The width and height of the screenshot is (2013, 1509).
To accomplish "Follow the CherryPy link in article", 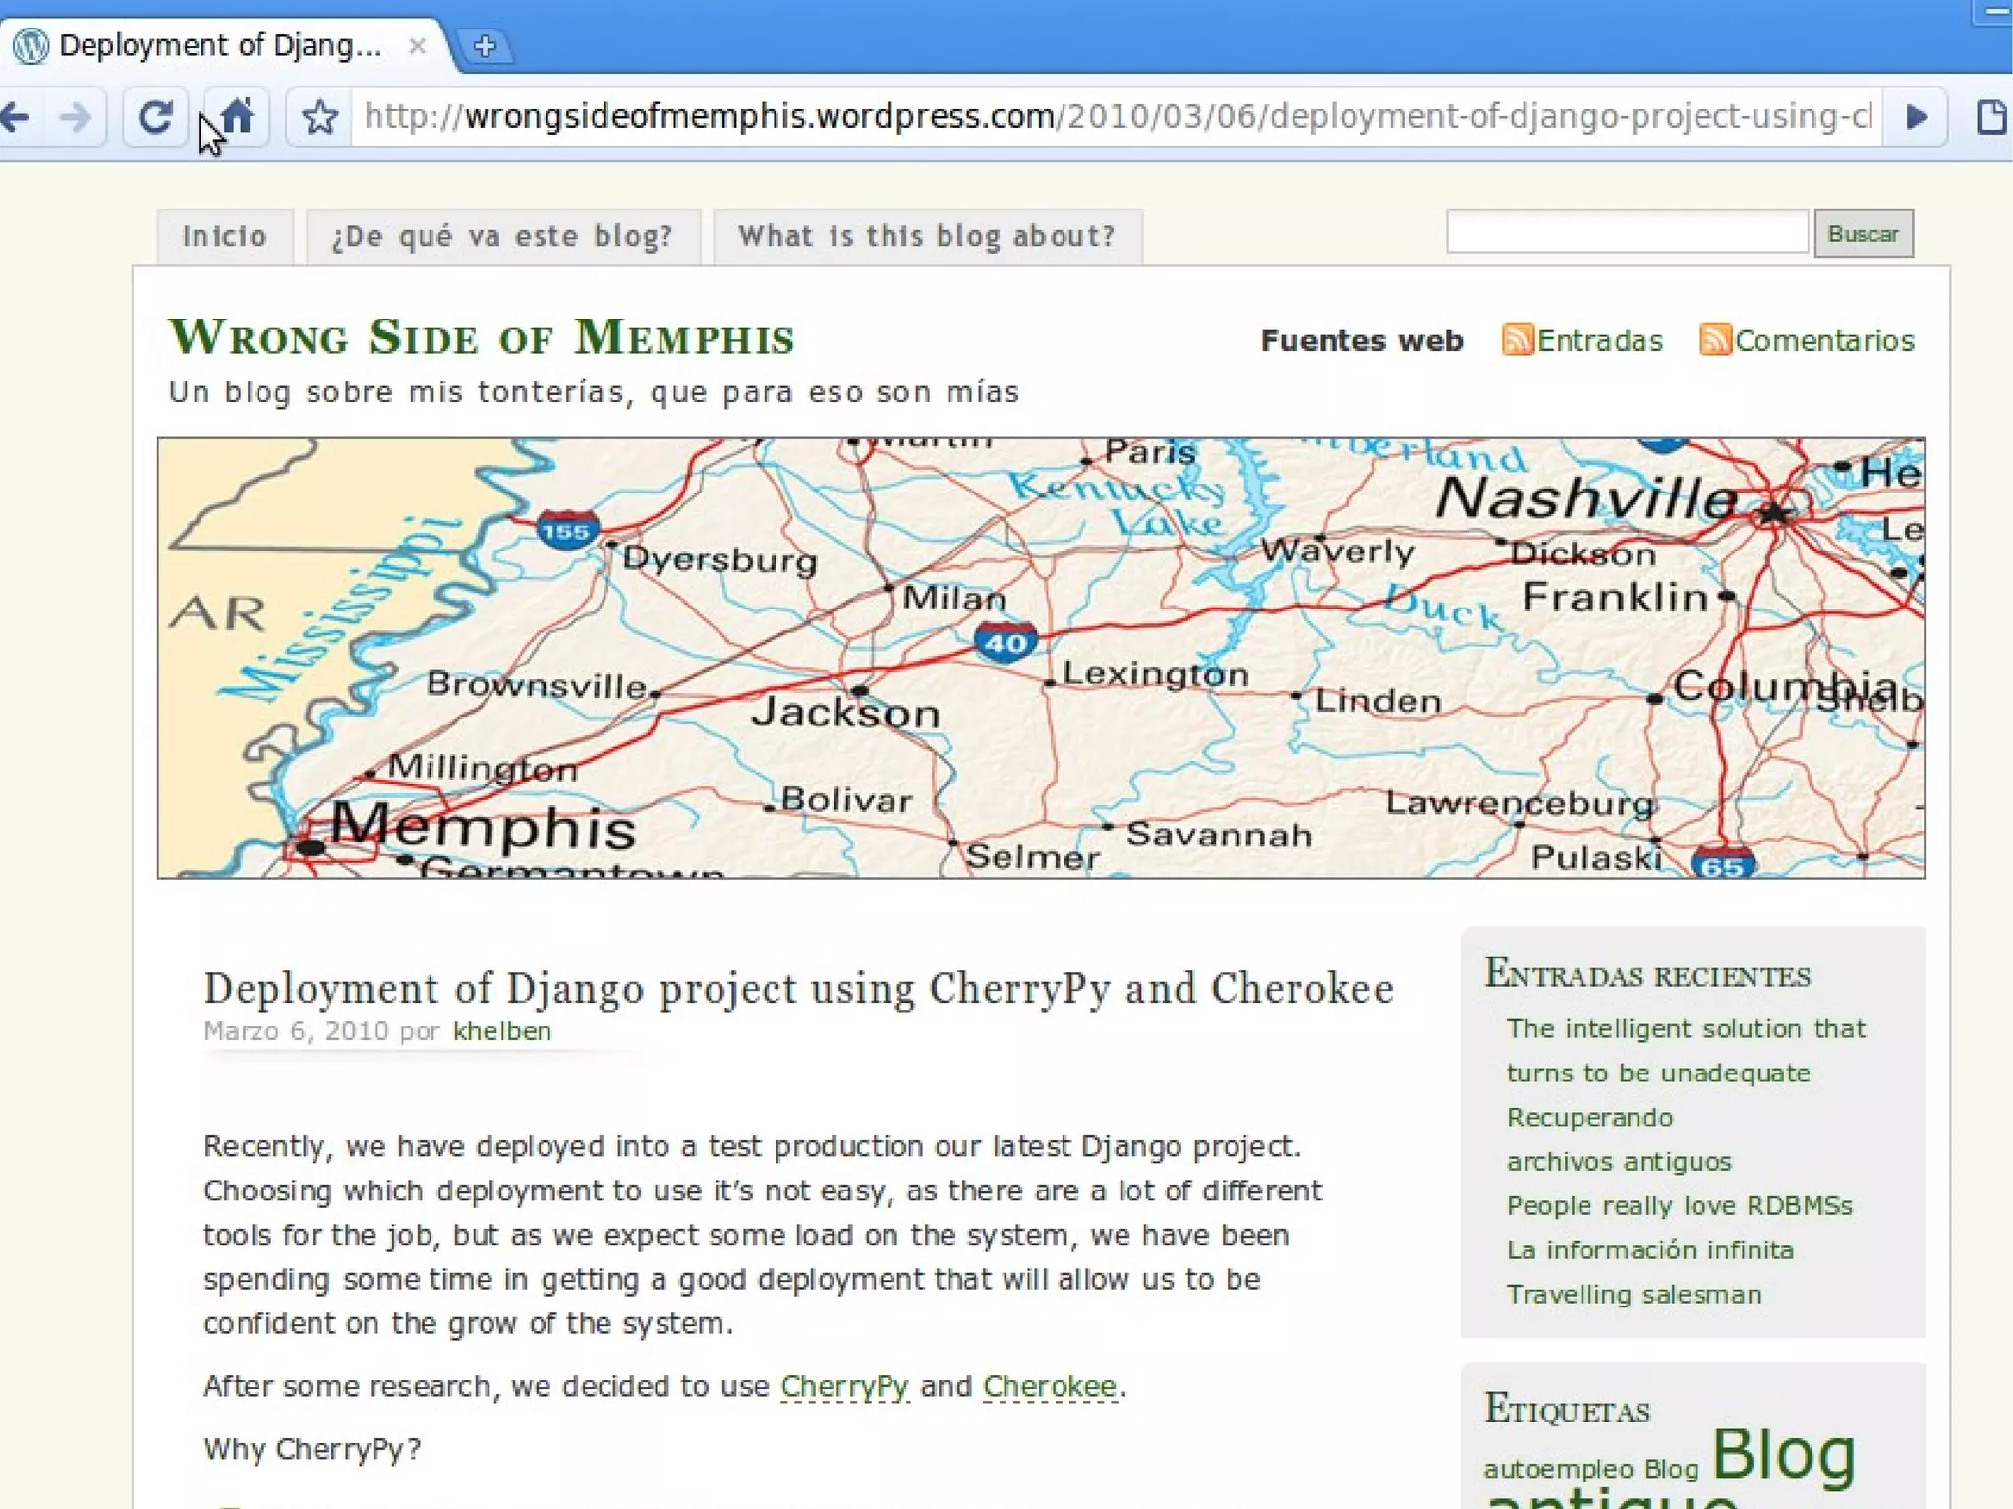I will 844,1386.
